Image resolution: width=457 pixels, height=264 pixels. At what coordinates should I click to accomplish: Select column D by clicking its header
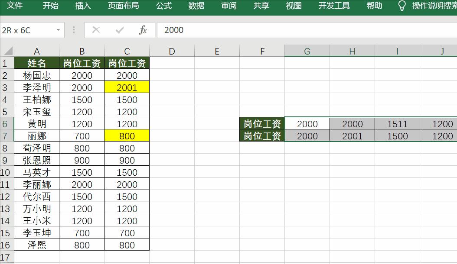point(172,51)
